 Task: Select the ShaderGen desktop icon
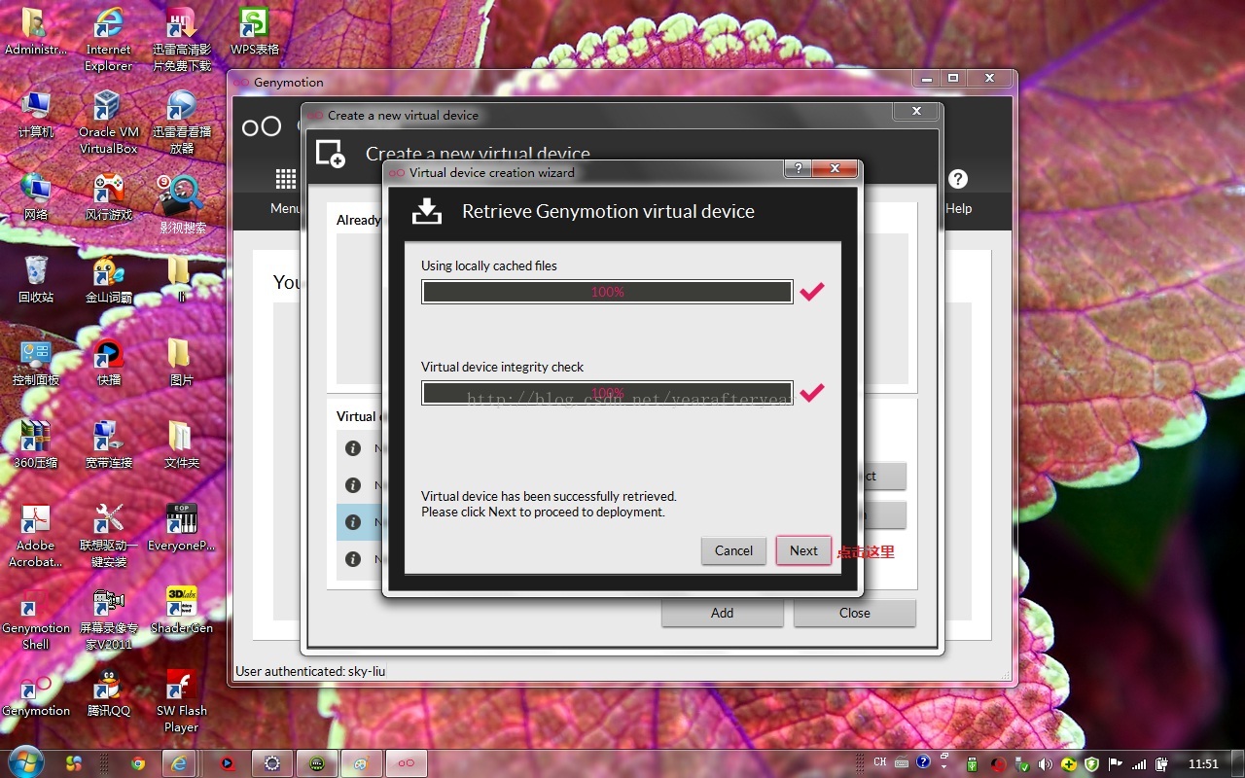pyautogui.click(x=181, y=611)
